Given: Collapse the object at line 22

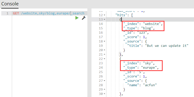Looking at the screenshot, I should point(104,59).
